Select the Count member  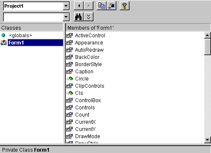pos(82,115)
